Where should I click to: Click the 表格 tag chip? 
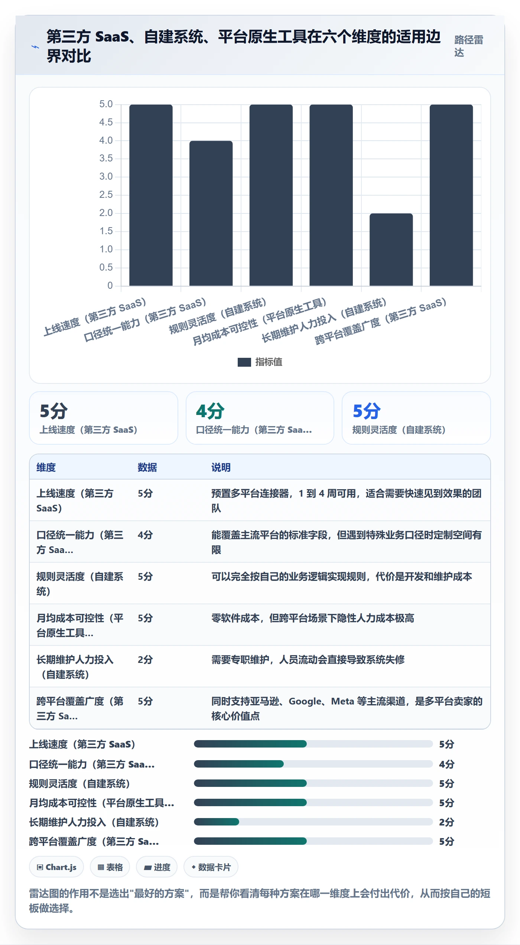[x=110, y=867]
